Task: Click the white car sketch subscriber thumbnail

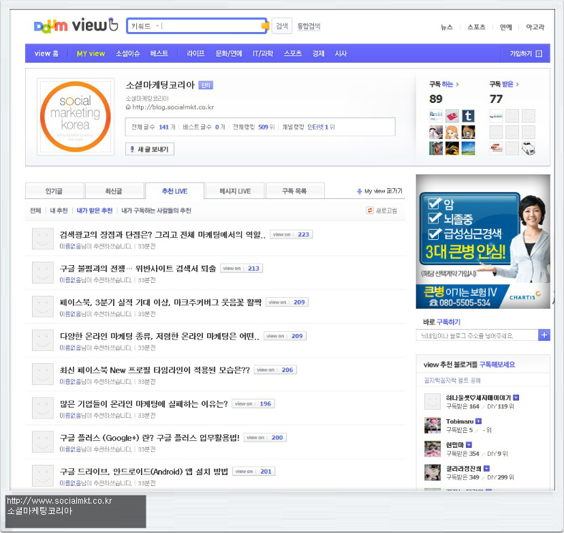Action: [529, 149]
